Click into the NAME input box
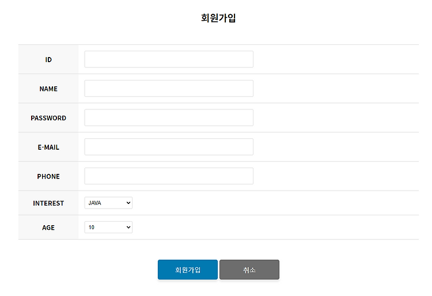 coord(169,88)
